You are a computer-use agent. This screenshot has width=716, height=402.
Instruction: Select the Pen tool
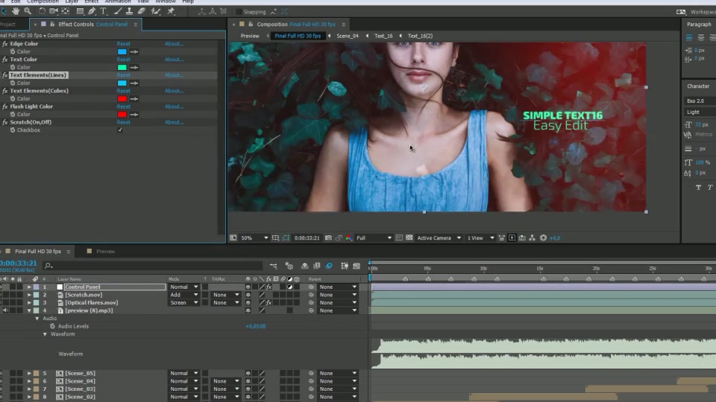(x=92, y=11)
